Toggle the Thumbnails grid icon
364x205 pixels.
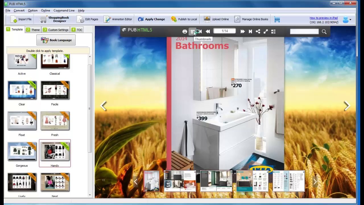(192, 32)
